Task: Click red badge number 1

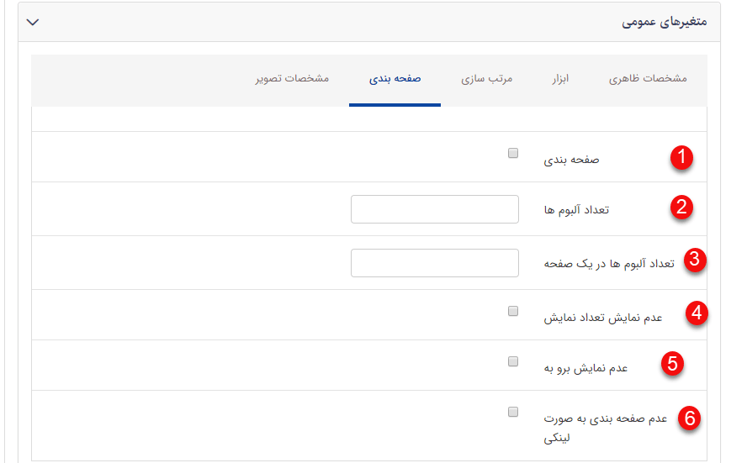Action: tap(681, 157)
